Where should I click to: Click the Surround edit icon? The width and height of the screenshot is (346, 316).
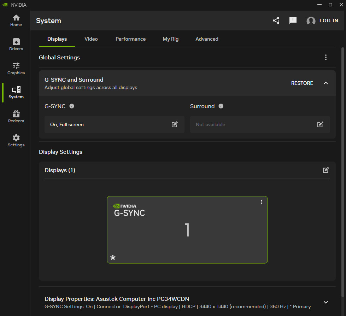[x=320, y=124]
